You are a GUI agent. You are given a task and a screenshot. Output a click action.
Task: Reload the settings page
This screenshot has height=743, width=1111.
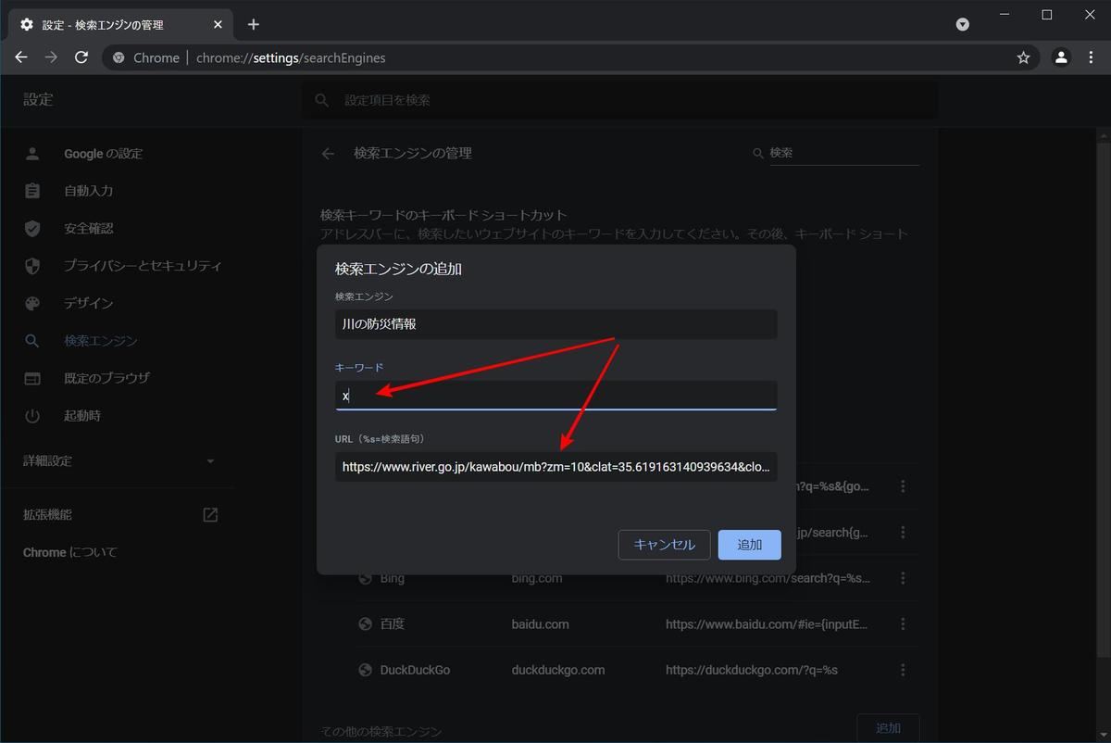pos(81,57)
